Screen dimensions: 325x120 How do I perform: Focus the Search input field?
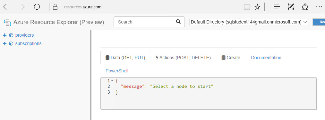[143, 22]
